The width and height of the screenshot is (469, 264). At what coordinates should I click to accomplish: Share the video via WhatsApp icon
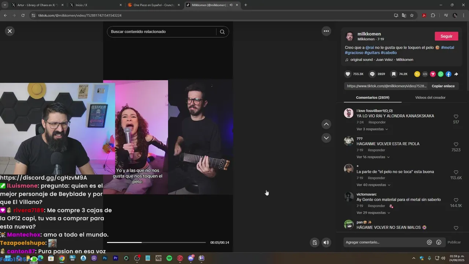(440, 74)
